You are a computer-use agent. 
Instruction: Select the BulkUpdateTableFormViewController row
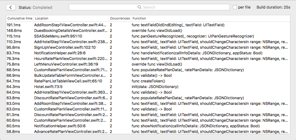[71, 76]
